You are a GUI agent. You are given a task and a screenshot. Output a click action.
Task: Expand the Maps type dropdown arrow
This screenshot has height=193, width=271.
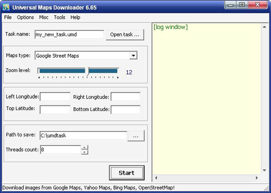point(133,55)
